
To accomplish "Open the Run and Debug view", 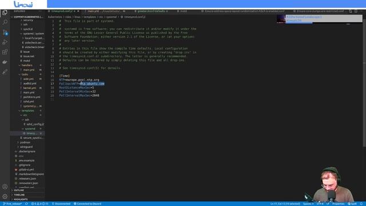I will [x=5, y=42].
